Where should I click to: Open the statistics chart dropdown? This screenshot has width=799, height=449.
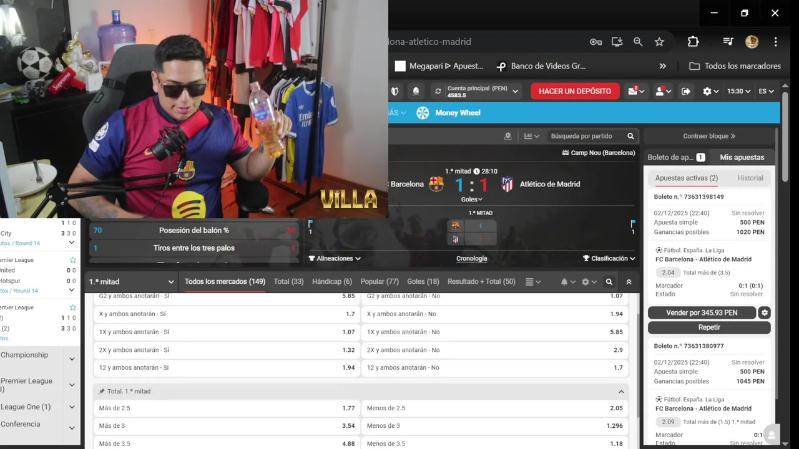[x=532, y=136]
